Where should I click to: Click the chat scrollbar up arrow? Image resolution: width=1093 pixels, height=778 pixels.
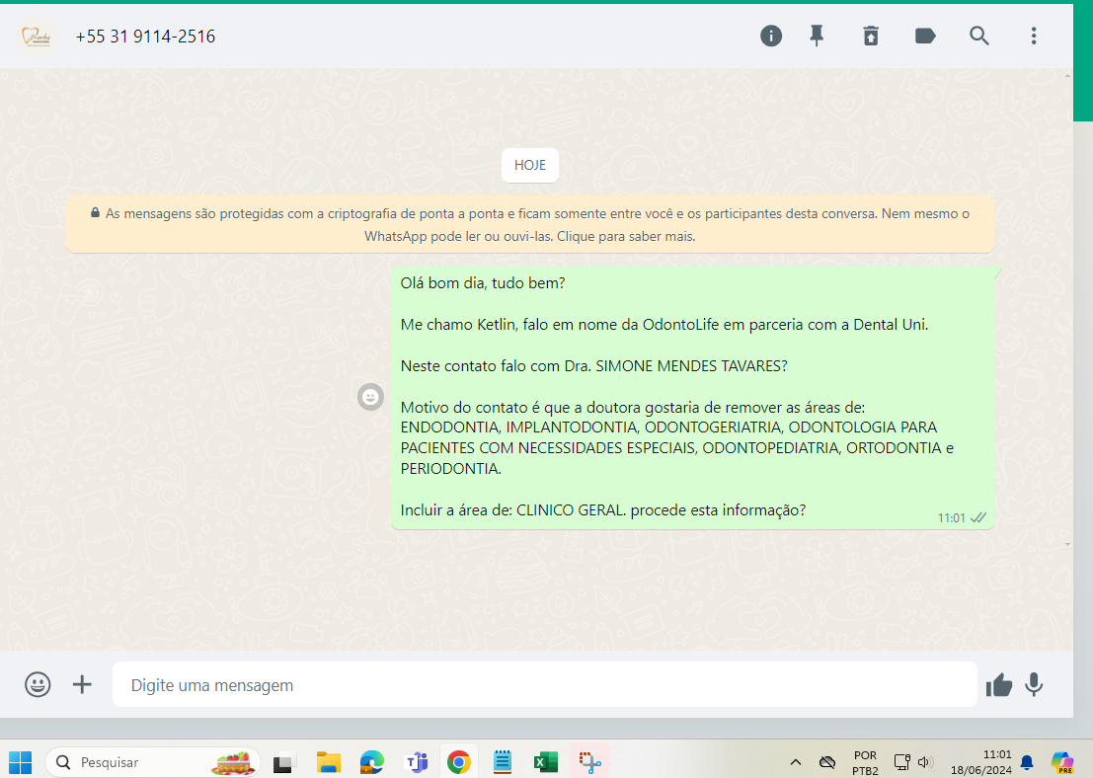click(x=1068, y=75)
